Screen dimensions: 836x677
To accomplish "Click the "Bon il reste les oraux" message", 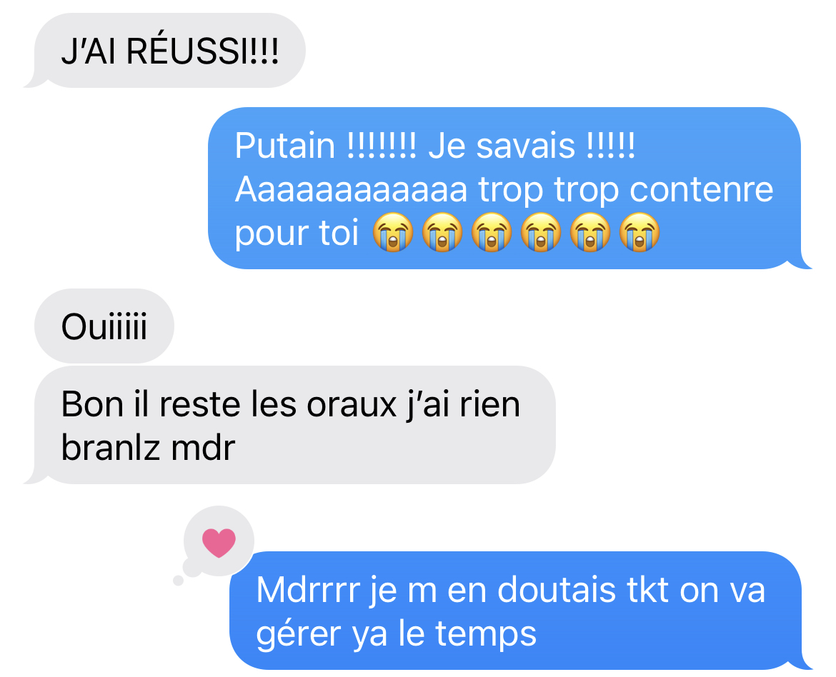I will (x=291, y=425).
